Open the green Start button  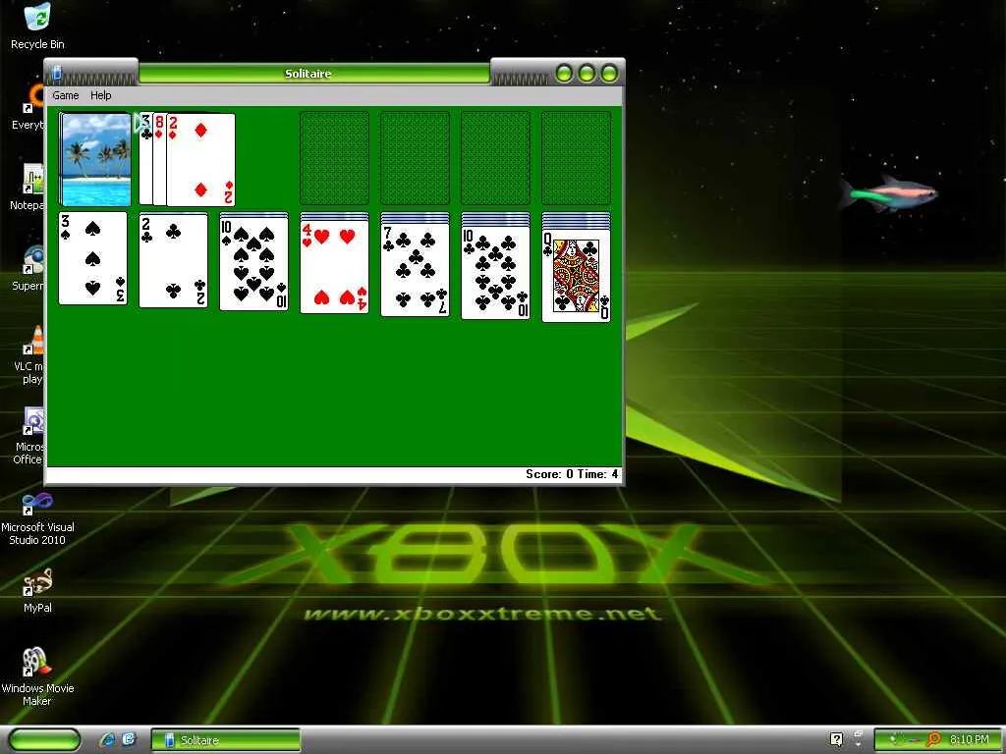pyautogui.click(x=44, y=740)
